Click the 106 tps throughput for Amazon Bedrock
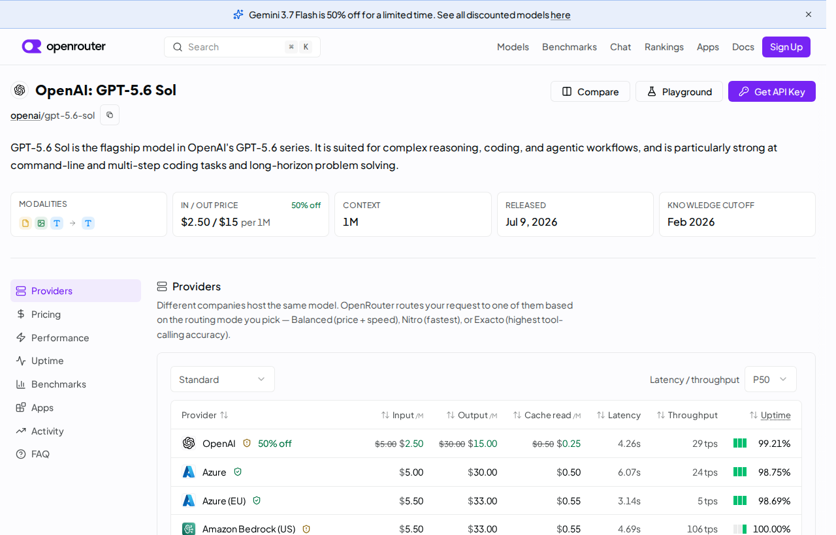The width and height of the screenshot is (836, 535). (x=702, y=529)
